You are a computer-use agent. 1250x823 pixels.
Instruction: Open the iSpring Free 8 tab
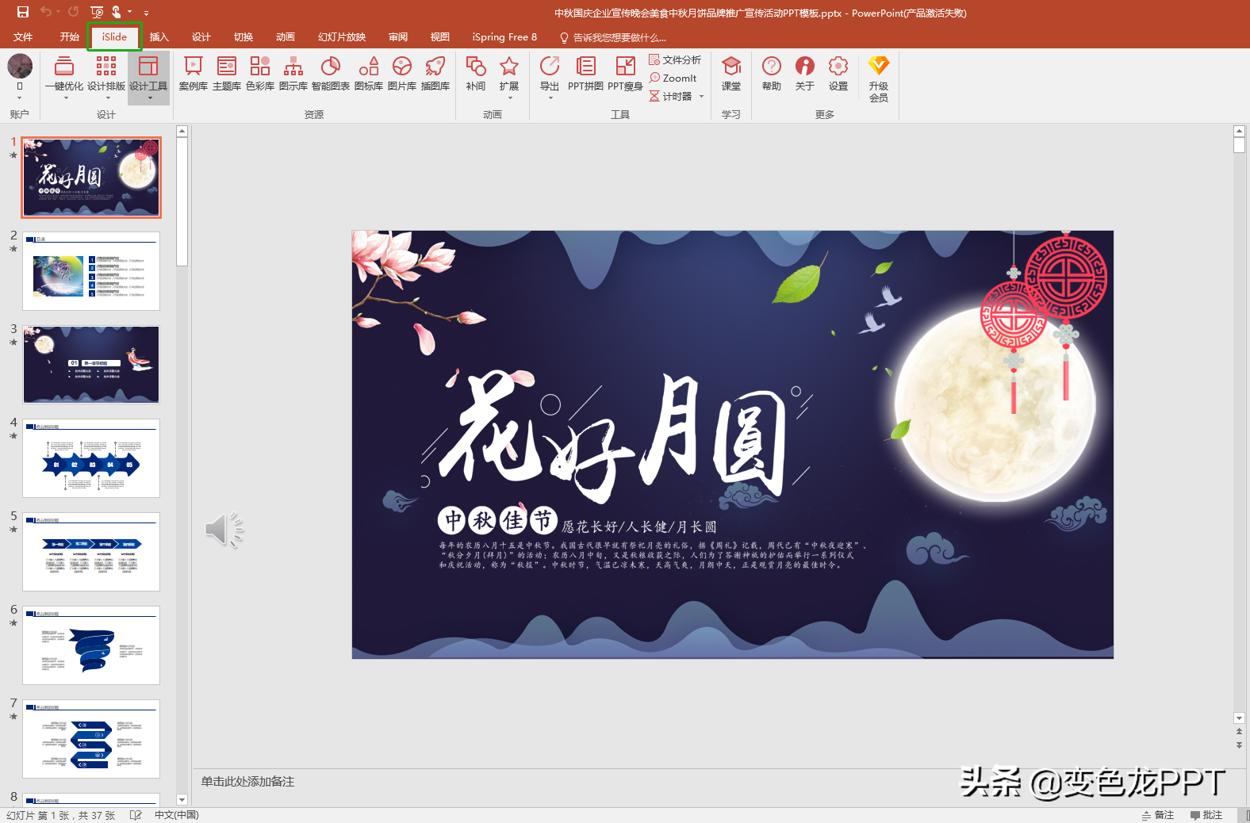pos(504,37)
